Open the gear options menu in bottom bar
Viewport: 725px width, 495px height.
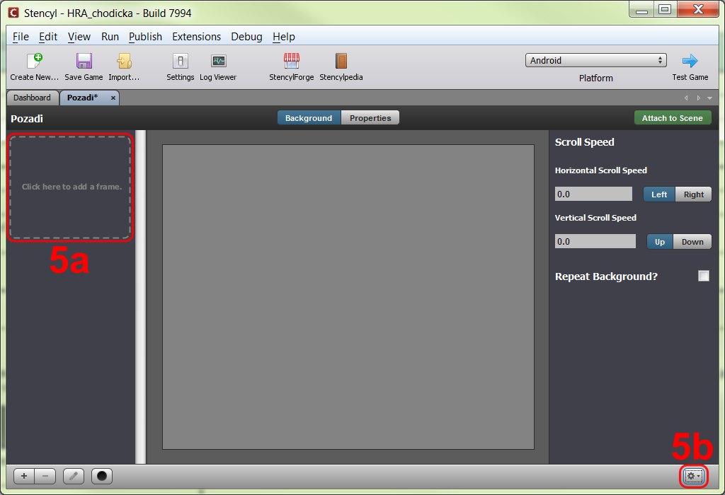(694, 476)
